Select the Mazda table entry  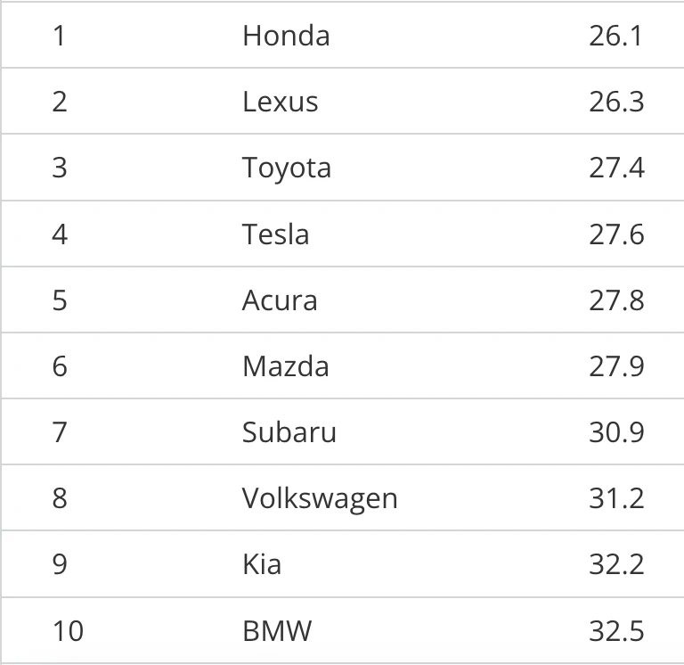click(x=285, y=366)
